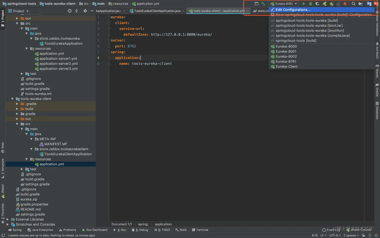This screenshot has width=380, height=238.
Task: Open the Spring tool window
Action: [15, 230]
